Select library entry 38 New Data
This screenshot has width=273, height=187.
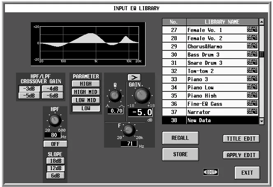coord(210,120)
